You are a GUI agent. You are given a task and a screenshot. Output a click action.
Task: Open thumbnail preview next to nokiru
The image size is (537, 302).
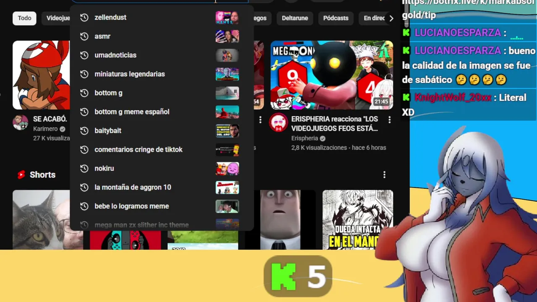(x=227, y=168)
